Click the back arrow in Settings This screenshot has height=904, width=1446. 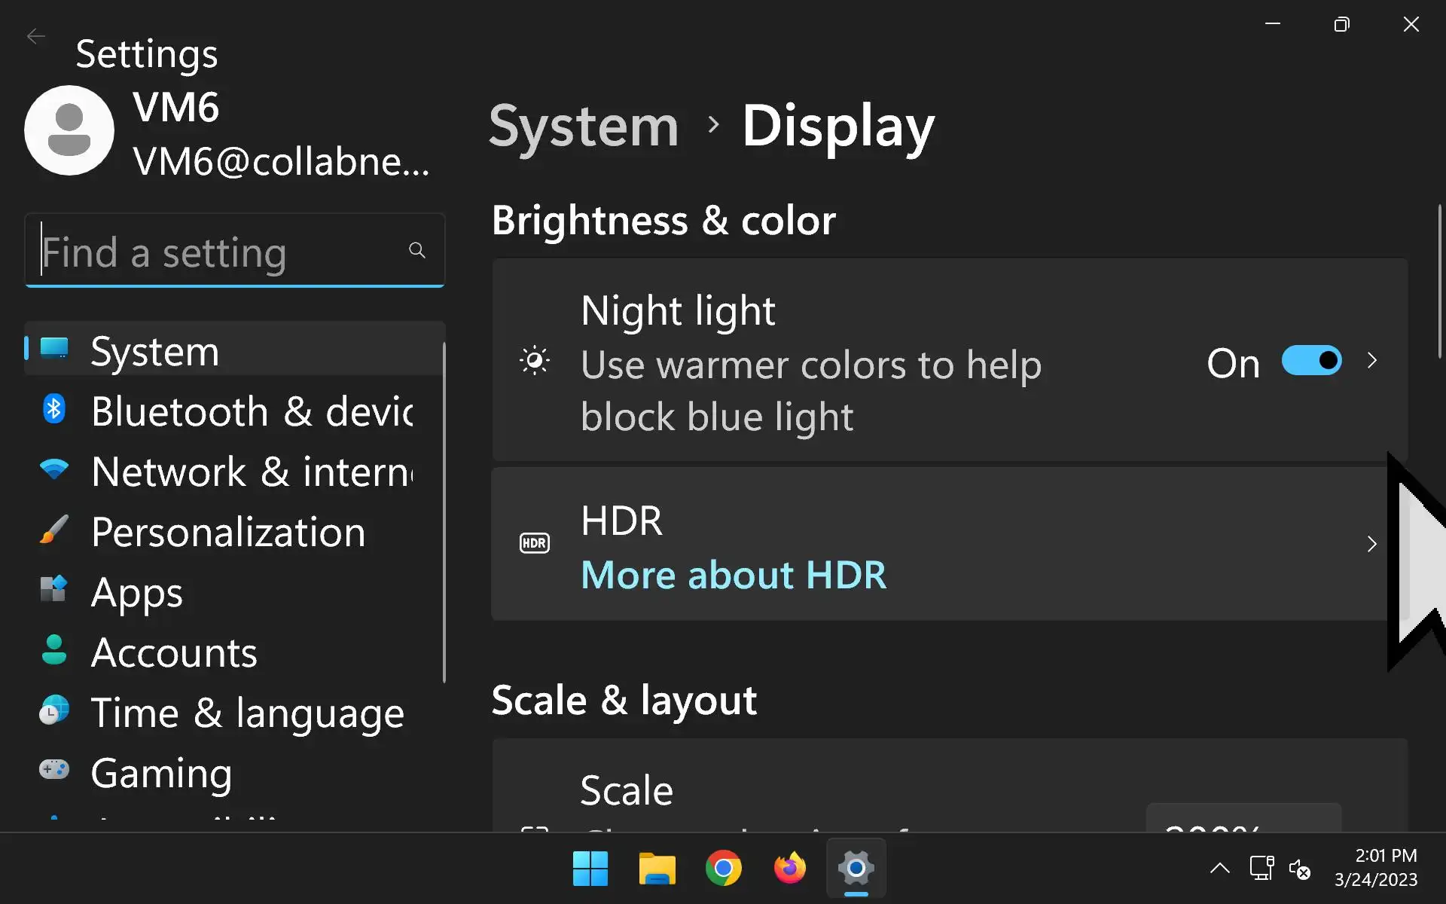35,36
